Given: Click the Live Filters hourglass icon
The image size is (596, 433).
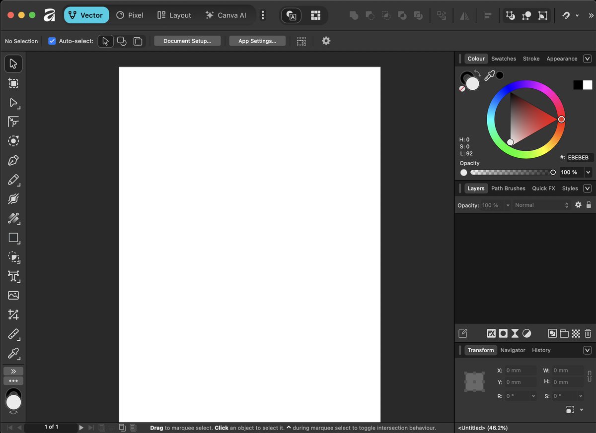Looking at the screenshot, I should (515, 333).
